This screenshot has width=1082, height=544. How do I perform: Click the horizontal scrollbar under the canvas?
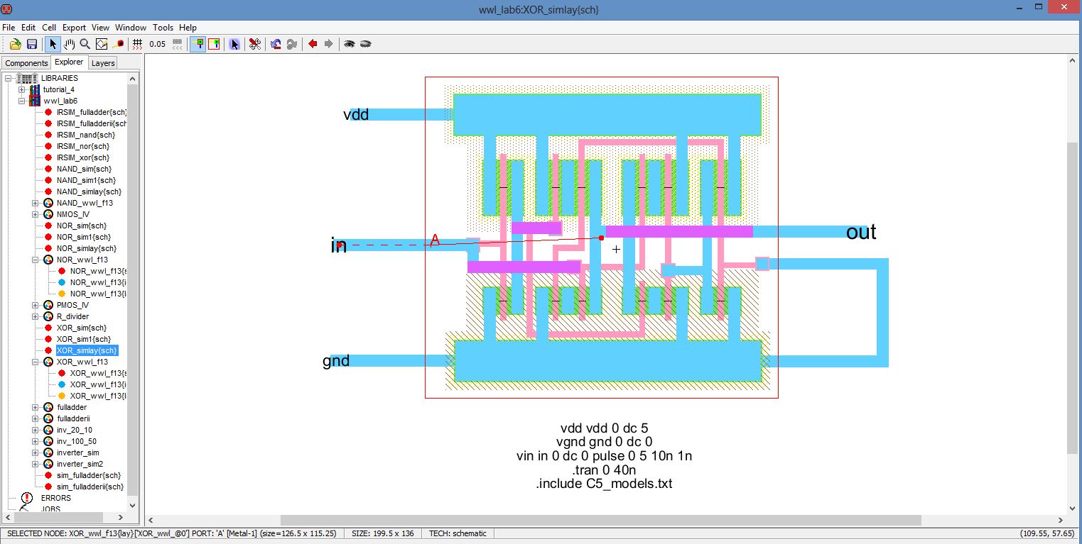(600, 520)
